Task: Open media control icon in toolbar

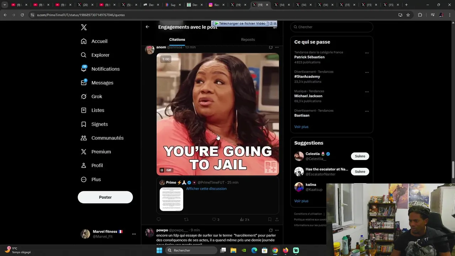Action: pos(432,15)
